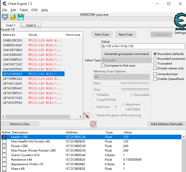Click right arrow of results horizontal scrollbar
The height and width of the screenshot is (172, 186).
[x=80, y=117]
